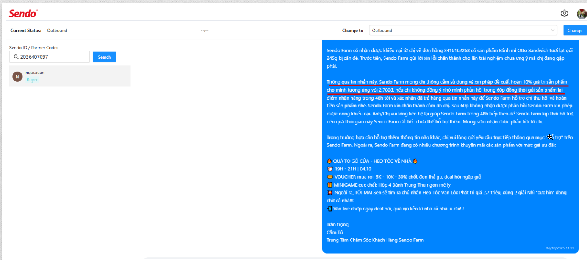
Task: Click the alarm clock emoji before 19H
Action: [x=329, y=169]
